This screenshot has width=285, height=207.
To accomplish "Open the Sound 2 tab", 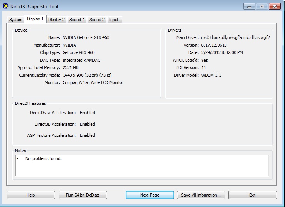I will tap(97, 20).
